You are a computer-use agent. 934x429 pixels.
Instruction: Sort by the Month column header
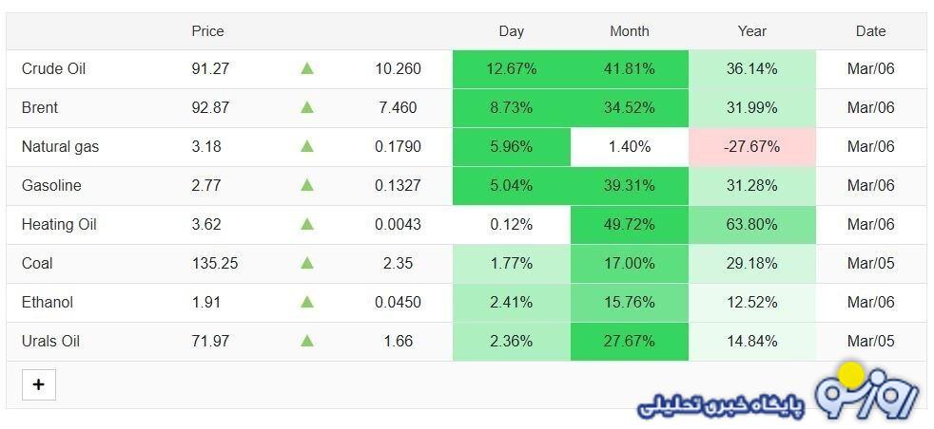pyautogui.click(x=629, y=31)
